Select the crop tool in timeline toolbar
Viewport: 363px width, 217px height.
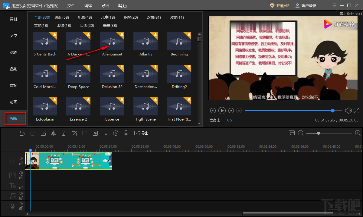point(74,133)
